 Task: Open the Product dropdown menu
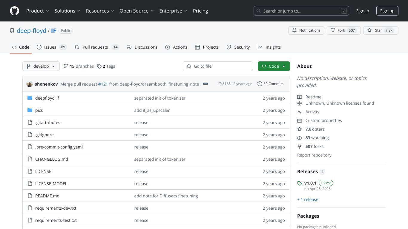pos(38,11)
